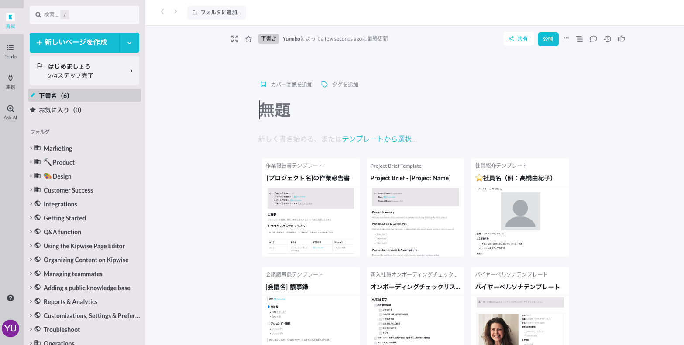The height and width of the screenshot is (345, 684).
Task: Switch to the To-do section
Action: tap(10, 51)
